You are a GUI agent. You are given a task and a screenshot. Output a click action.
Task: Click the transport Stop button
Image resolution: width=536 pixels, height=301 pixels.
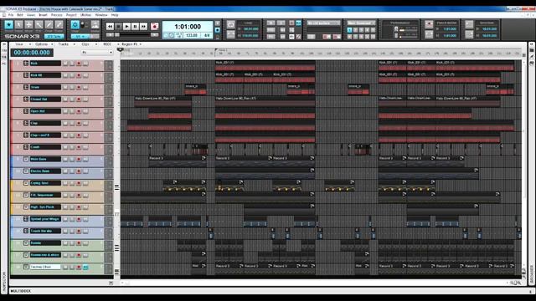coord(118,26)
